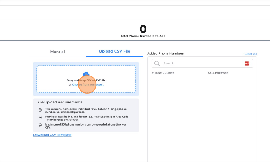This screenshot has height=165, width=270.
Task: Click the large 0 phone number count
Action: [143, 29]
